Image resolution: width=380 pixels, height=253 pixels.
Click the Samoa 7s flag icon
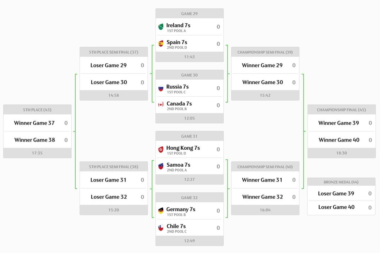click(x=161, y=166)
